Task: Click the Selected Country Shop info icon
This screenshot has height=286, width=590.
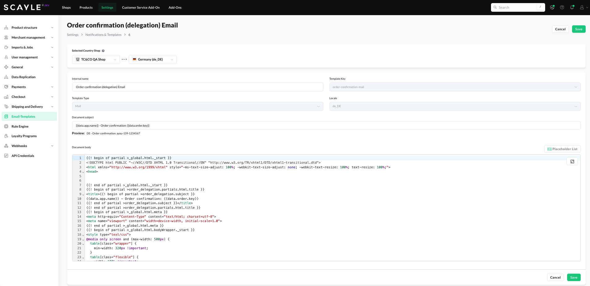Action: (103, 51)
